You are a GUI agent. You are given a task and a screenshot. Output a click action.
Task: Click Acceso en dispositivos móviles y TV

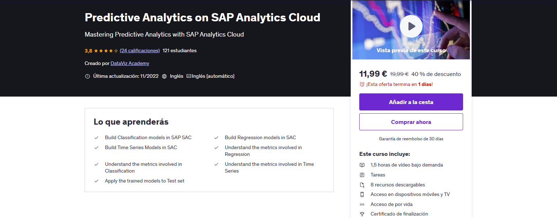(410, 194)
